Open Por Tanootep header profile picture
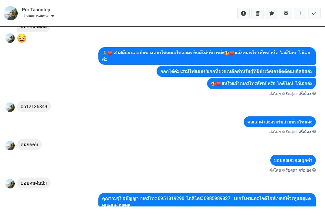The width and height of the screenshot is (325, 210). (x=11, y=13)
